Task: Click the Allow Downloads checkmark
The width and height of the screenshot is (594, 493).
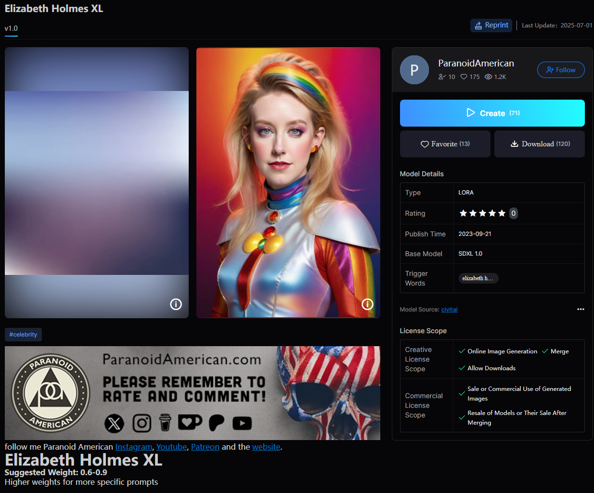Action: [462, 368]
